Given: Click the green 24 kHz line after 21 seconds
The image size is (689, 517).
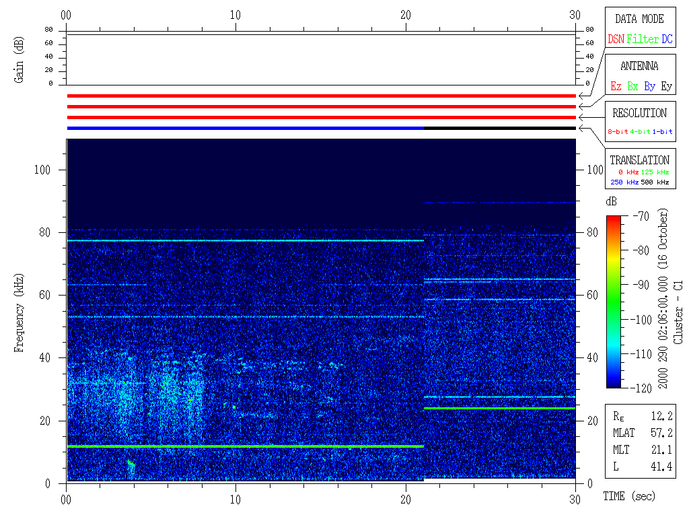Looking at the screenshot, I should coord(499,408).
